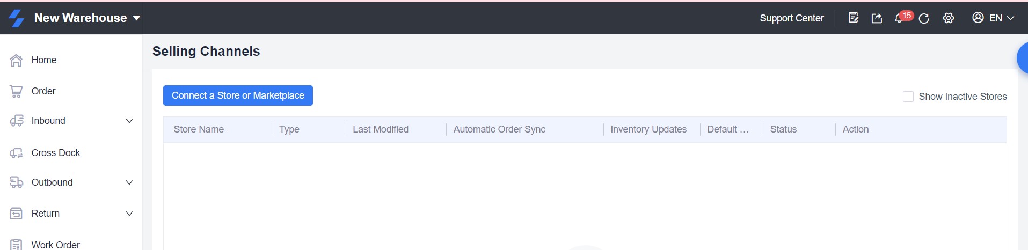Image resolution: width=1028 pixels, height=250 pixels.
Task: Click the export share icon in header
Action: click(877, 18)
